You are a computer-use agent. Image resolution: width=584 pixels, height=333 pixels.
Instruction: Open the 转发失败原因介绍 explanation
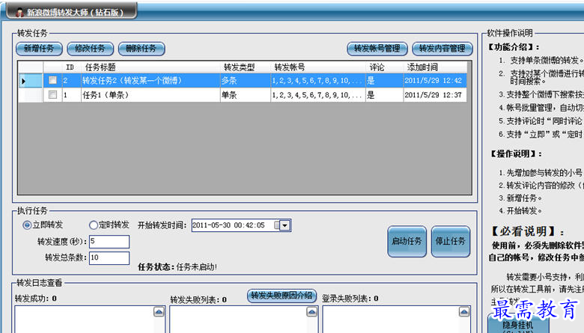point(282,296)
